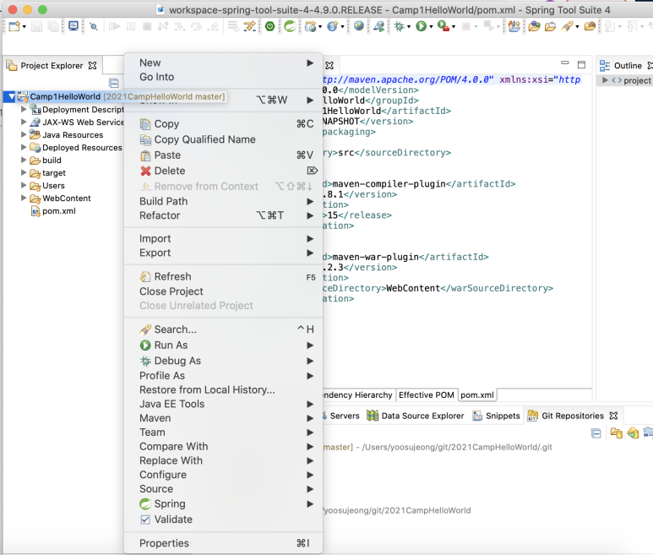Screen dimensions: 653x555
Task: Click the Debug bug icon in toolbar
Action: coord(400,27)
